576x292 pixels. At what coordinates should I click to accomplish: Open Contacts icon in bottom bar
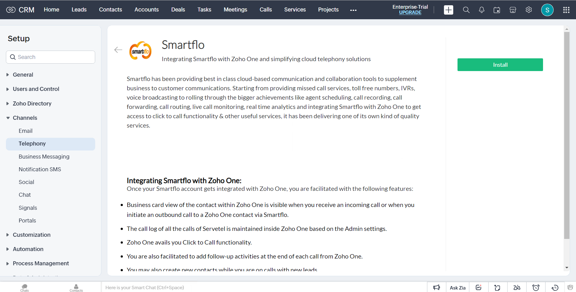(x=76, y=288)
